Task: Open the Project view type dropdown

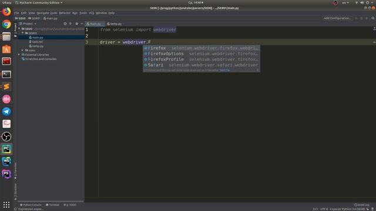Action: (28, 23)
